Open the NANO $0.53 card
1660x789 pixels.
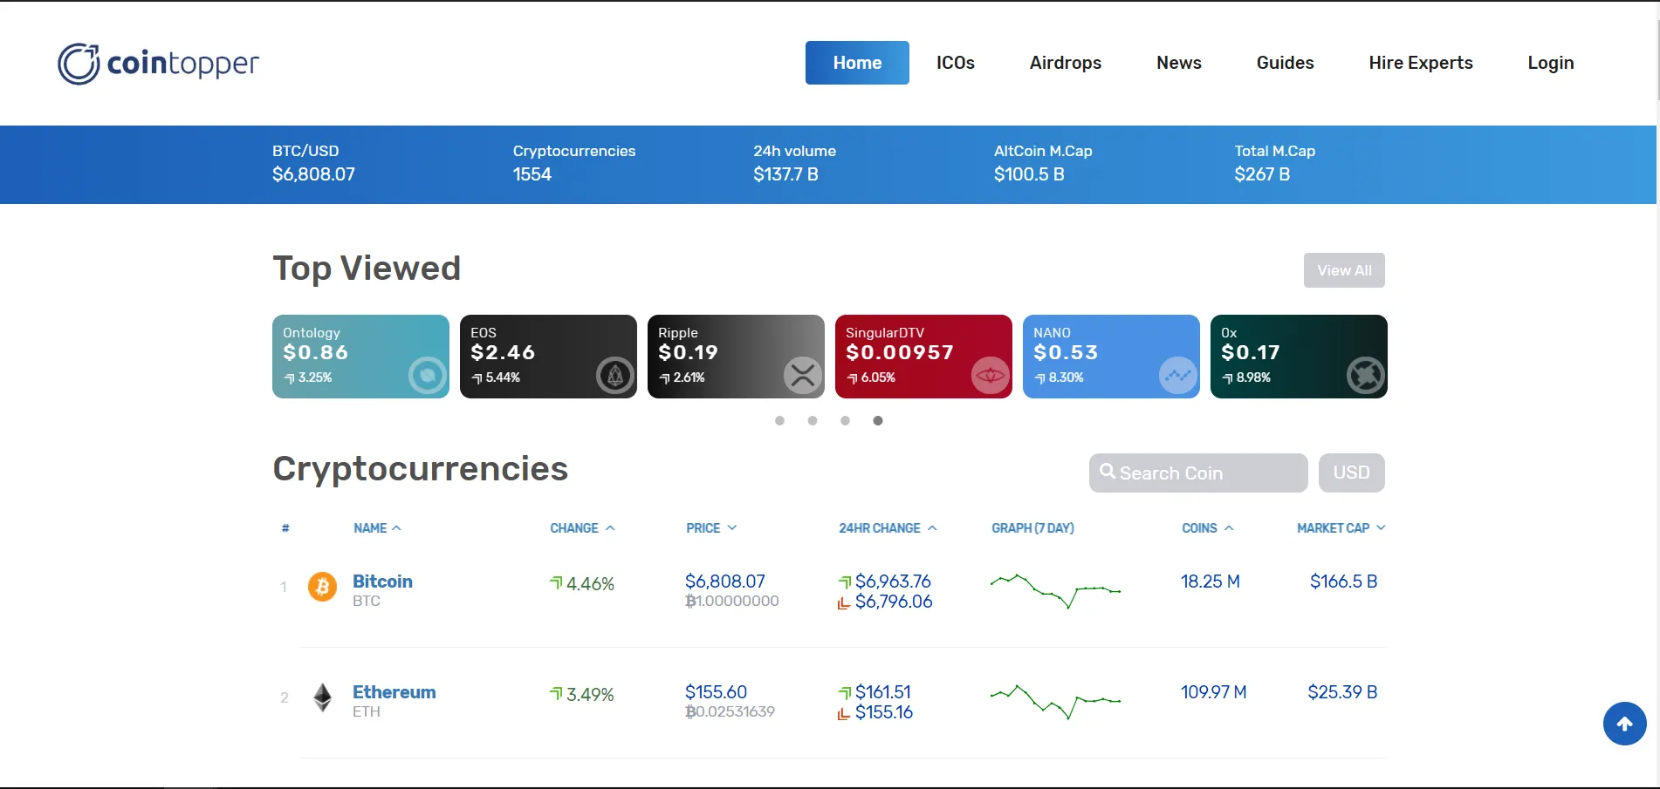click(1111, 357)
